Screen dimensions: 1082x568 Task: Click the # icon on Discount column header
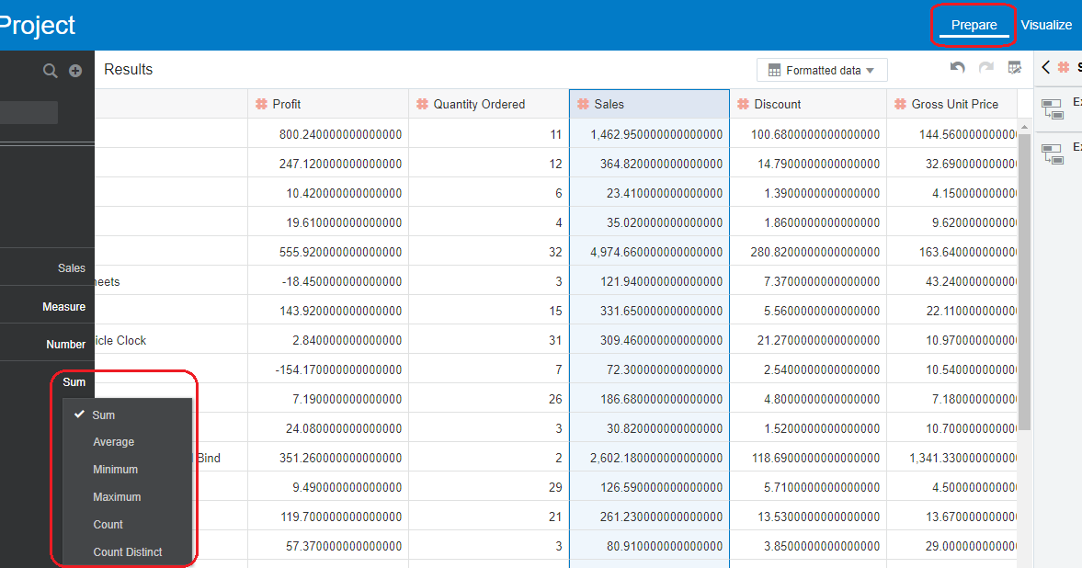pos(743,104)
